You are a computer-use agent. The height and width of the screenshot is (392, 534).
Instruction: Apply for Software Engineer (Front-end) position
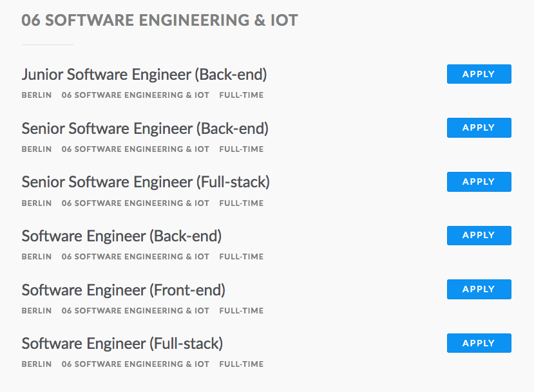coord(479,289)
